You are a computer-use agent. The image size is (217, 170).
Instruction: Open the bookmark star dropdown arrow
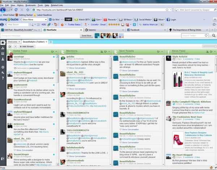(171, 10)
